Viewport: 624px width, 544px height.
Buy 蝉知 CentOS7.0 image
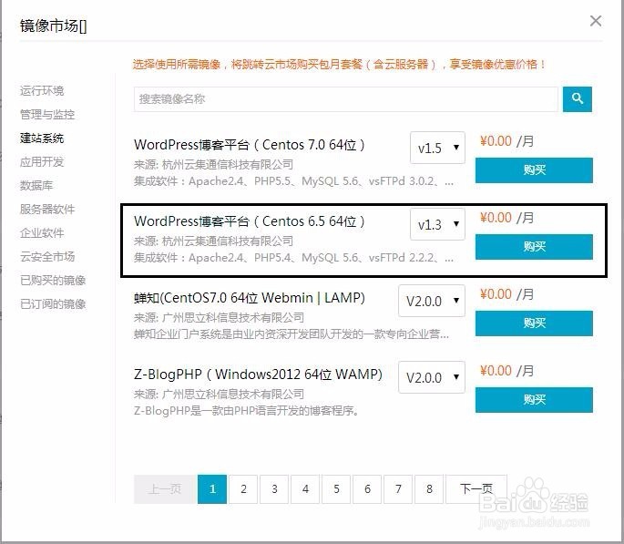(x=534, y=323)
